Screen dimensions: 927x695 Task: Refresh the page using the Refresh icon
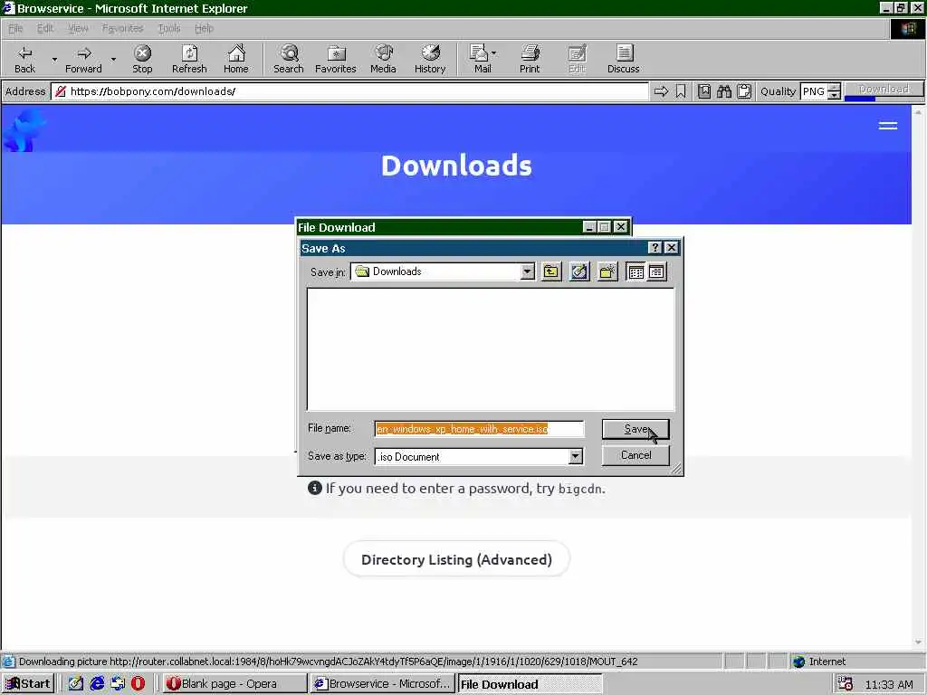(189, 59)
